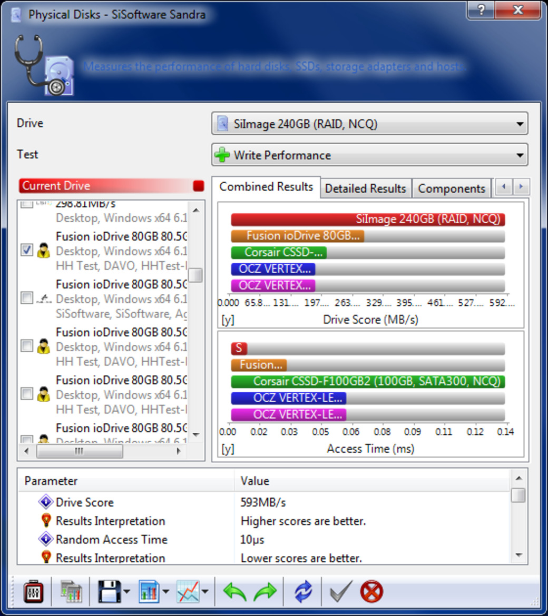Click Drive Score (MB/s) axis label
Viewport: 548px width, 616px height.
[371, 320]
